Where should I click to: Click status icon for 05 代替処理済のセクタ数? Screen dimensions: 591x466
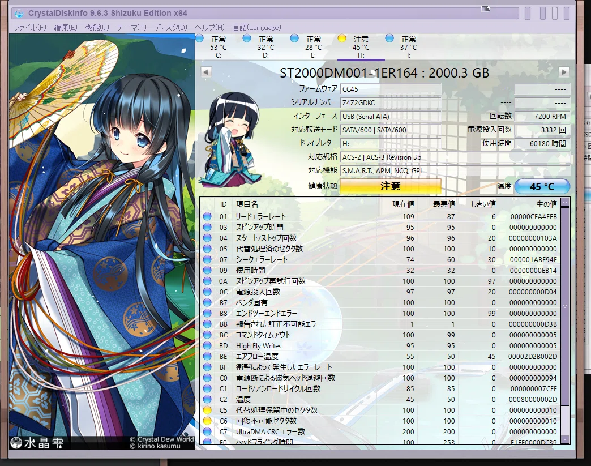207,249
